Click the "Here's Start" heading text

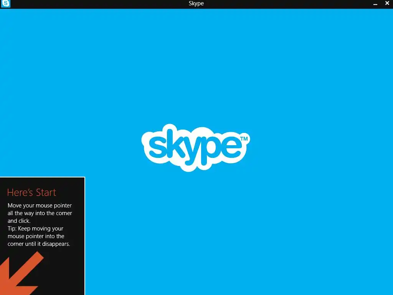[31, 192]
